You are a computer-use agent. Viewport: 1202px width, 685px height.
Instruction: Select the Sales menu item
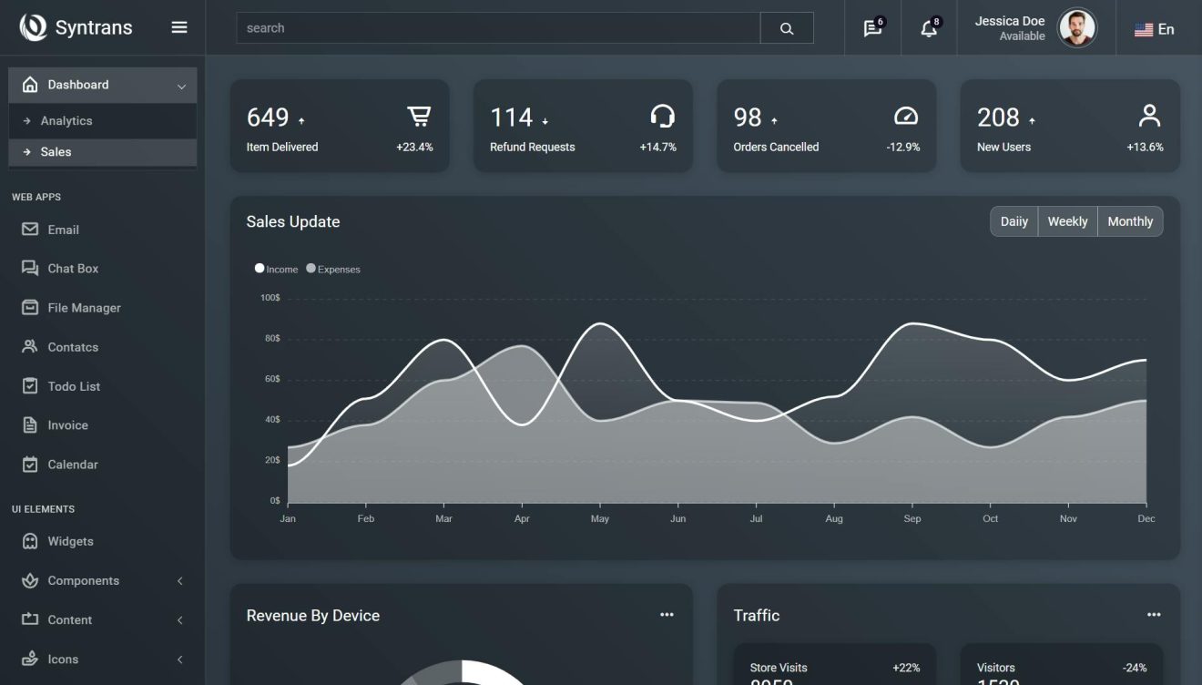click(x=57, y=151)
